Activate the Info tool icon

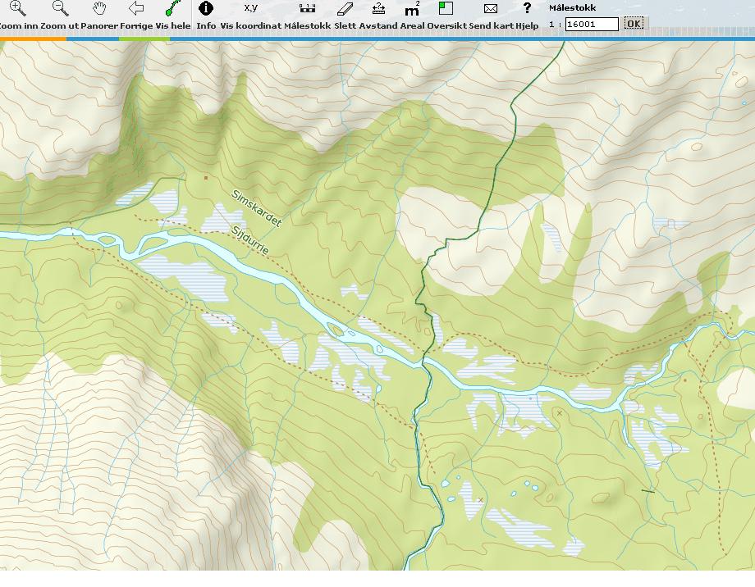pos(206,9)
